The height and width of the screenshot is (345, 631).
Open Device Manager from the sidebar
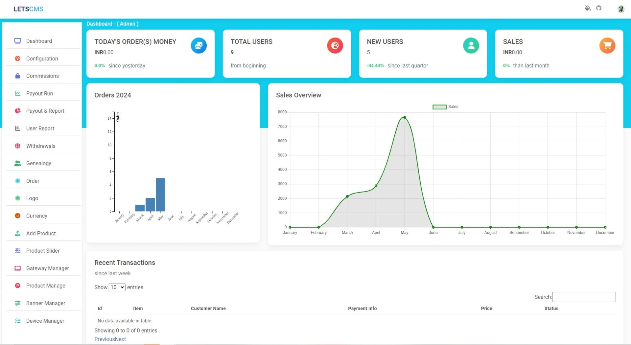click(45, 321)
